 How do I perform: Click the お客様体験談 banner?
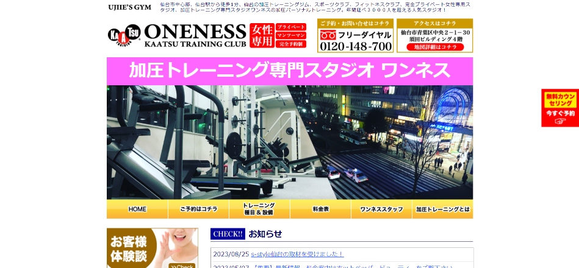coord(152,248)
